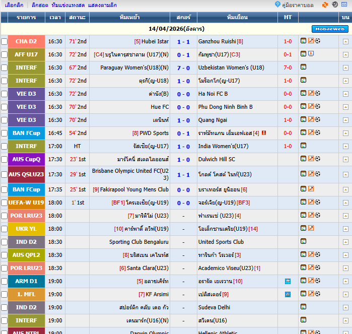
Task: Open statistics chart icon for Hubei Istar match
Action: point(303,41)
